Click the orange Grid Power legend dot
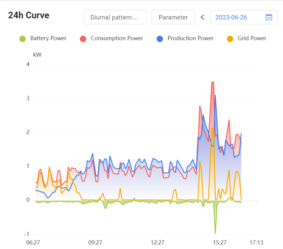 coord(230,39)
